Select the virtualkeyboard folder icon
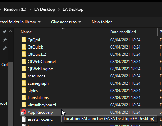162x126 pixels. coord(24,105)
